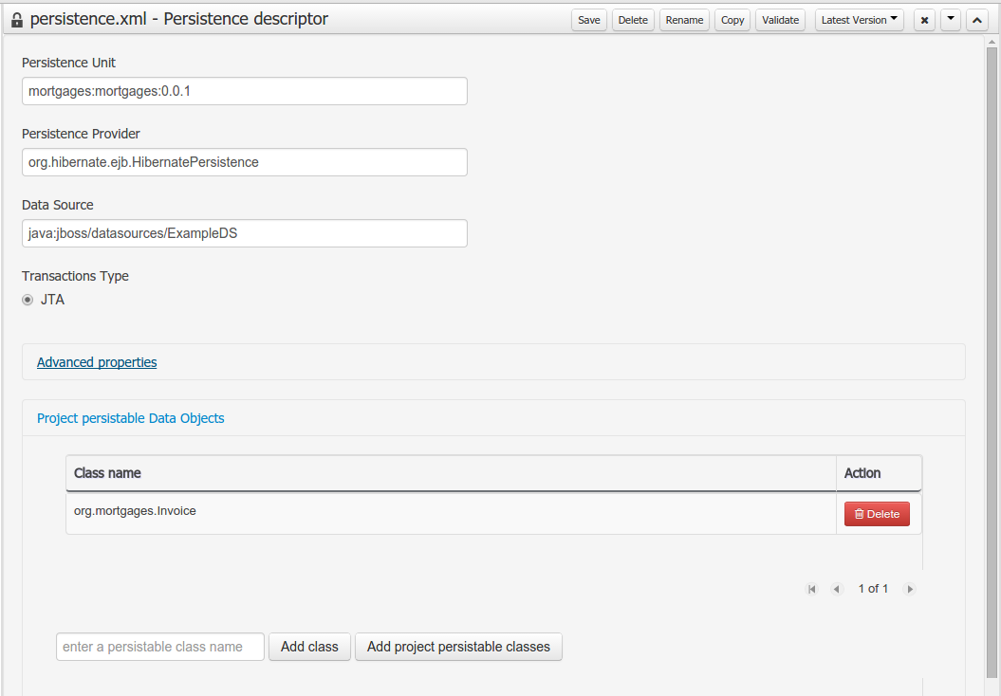Click the persistable class name input field
This screenshot has height=696, width=1001.
(159, 647)
